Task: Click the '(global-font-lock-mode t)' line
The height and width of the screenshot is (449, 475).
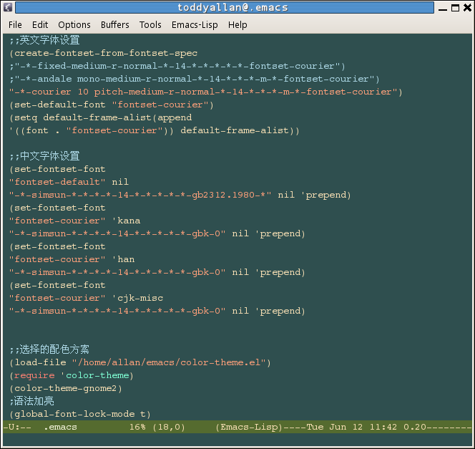Action: coord(79,414)
